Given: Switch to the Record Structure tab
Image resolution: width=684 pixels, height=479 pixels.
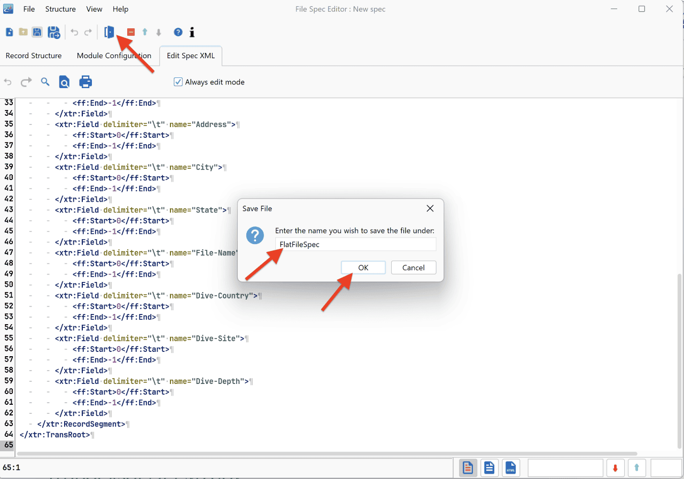Looking at the screenshot, I should click(34, 56).
